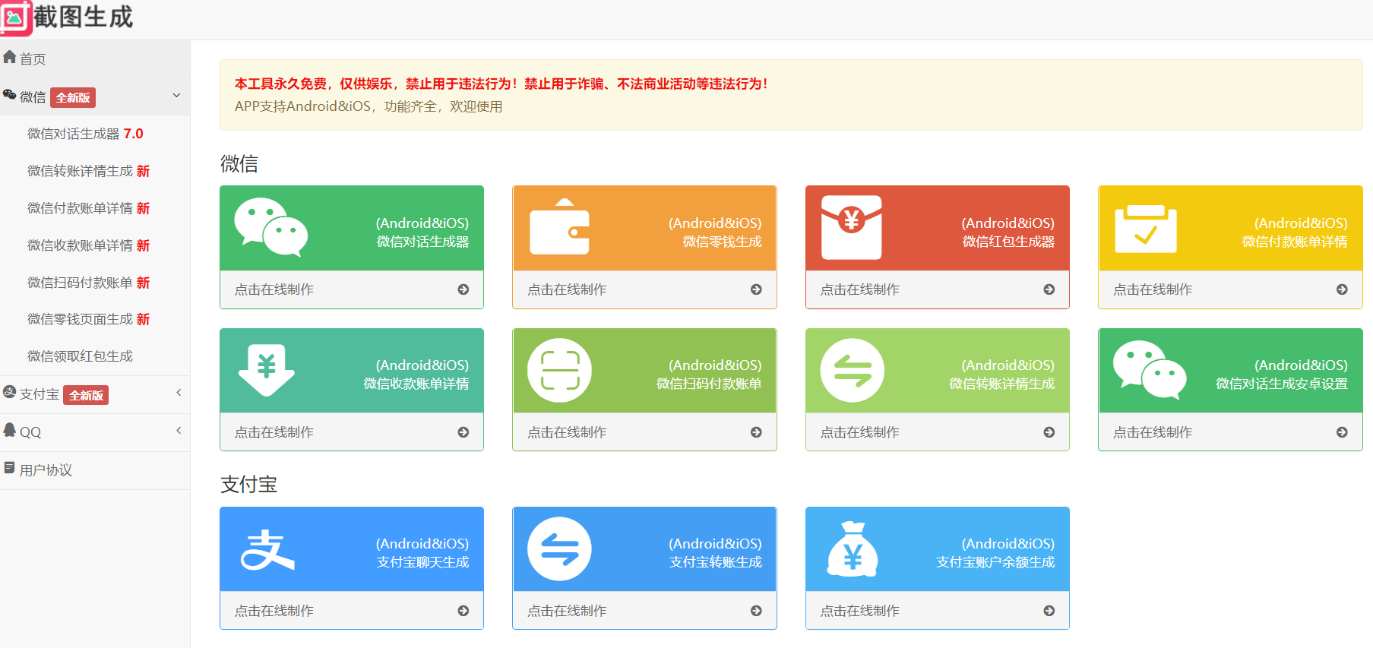
Task: Click 点击在线制作 under 微信扫码付款账单 card
Action: tap(567, 432)
